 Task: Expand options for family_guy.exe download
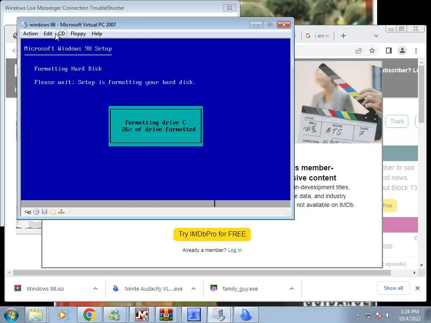click(292, 289)
